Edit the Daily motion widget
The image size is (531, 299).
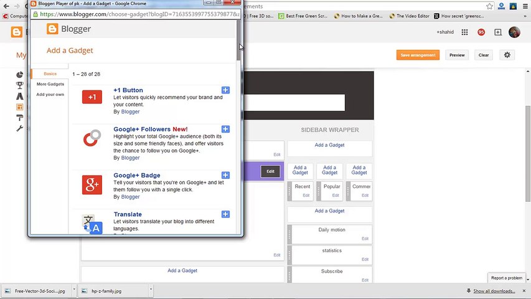click(x=365, y=239)
